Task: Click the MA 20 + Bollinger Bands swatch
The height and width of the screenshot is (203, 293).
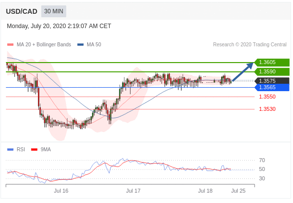Action: tap(10, 44)
